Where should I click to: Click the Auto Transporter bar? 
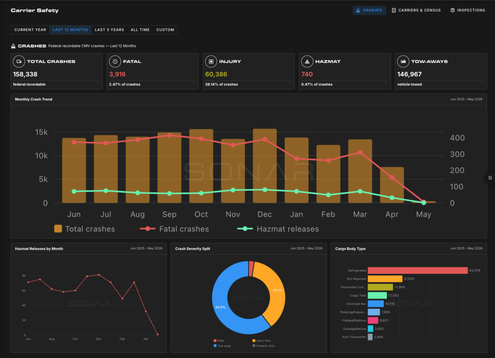click(370, 337)
